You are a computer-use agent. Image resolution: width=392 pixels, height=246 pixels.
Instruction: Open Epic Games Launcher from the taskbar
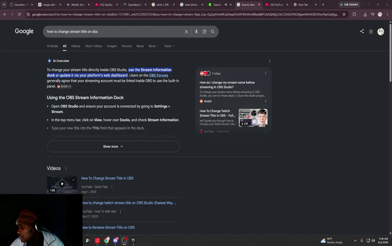click(133, 240)
